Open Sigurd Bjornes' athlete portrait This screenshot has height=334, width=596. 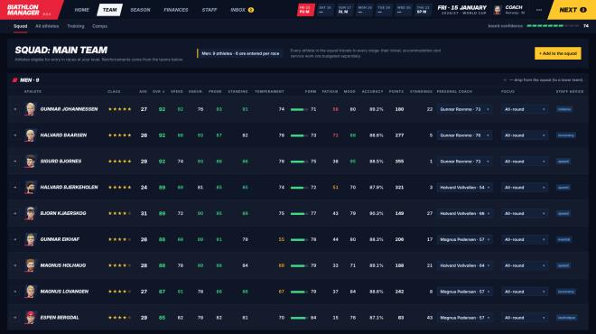(x=30, y=161)
